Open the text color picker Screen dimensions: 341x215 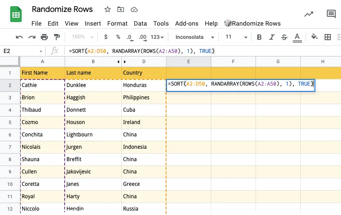297,37
